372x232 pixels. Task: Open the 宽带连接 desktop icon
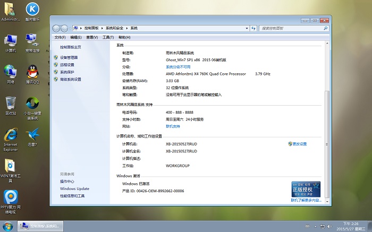(x=32, y=40)
